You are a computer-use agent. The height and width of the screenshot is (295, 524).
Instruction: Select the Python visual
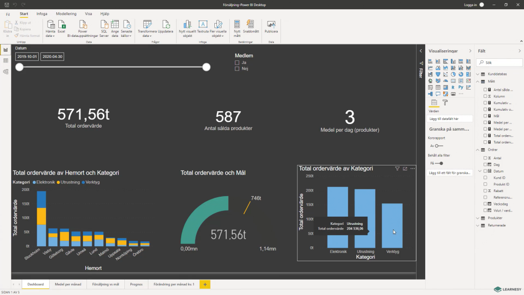pos(461,87)
